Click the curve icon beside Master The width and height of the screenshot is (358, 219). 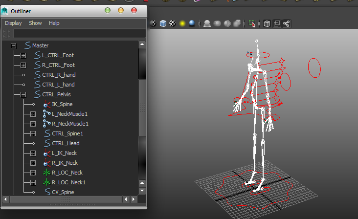(x=27, y=45)
